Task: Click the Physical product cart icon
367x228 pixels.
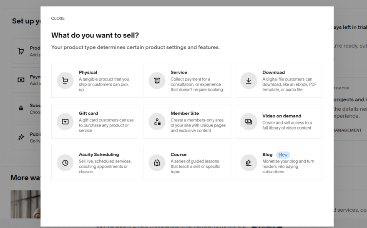Action: [65, 81]
